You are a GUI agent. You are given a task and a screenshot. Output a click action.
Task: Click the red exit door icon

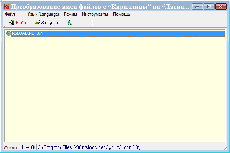tap(12, 22)
